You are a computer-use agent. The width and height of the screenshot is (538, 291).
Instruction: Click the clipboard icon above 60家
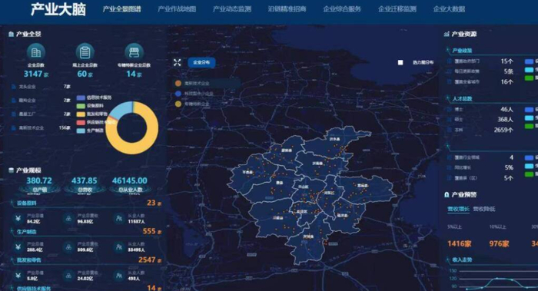point(85,52)
